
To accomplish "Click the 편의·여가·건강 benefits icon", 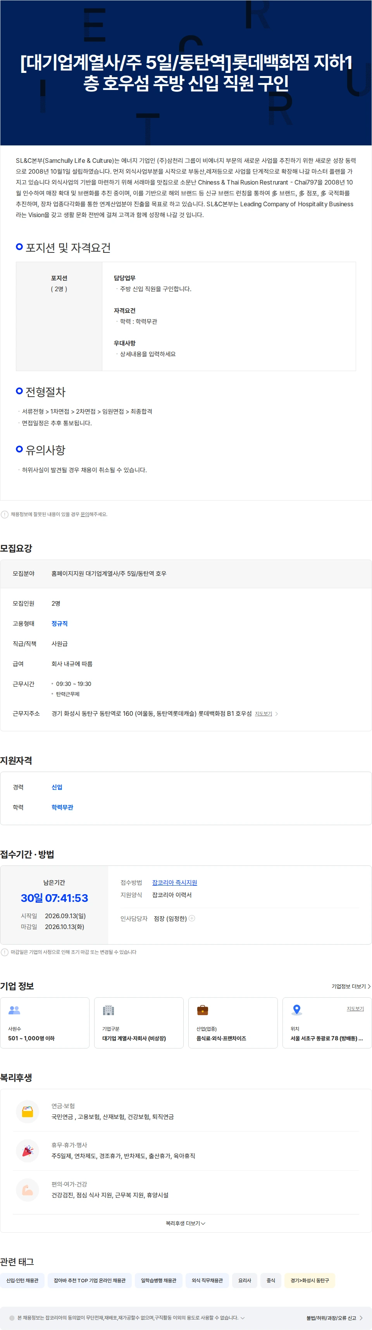I will point(28,1190).
